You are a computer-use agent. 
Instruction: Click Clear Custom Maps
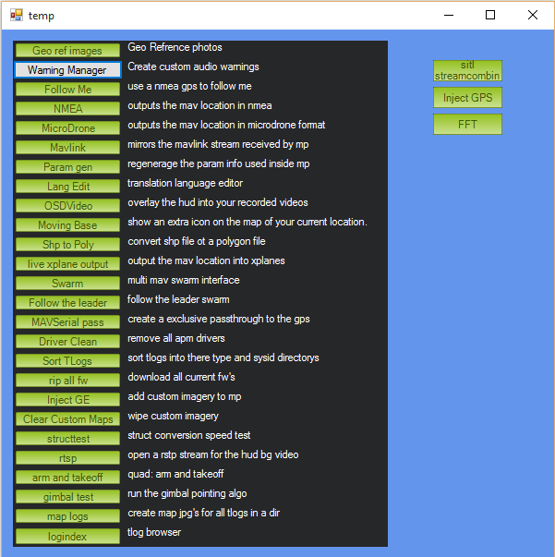67,419
